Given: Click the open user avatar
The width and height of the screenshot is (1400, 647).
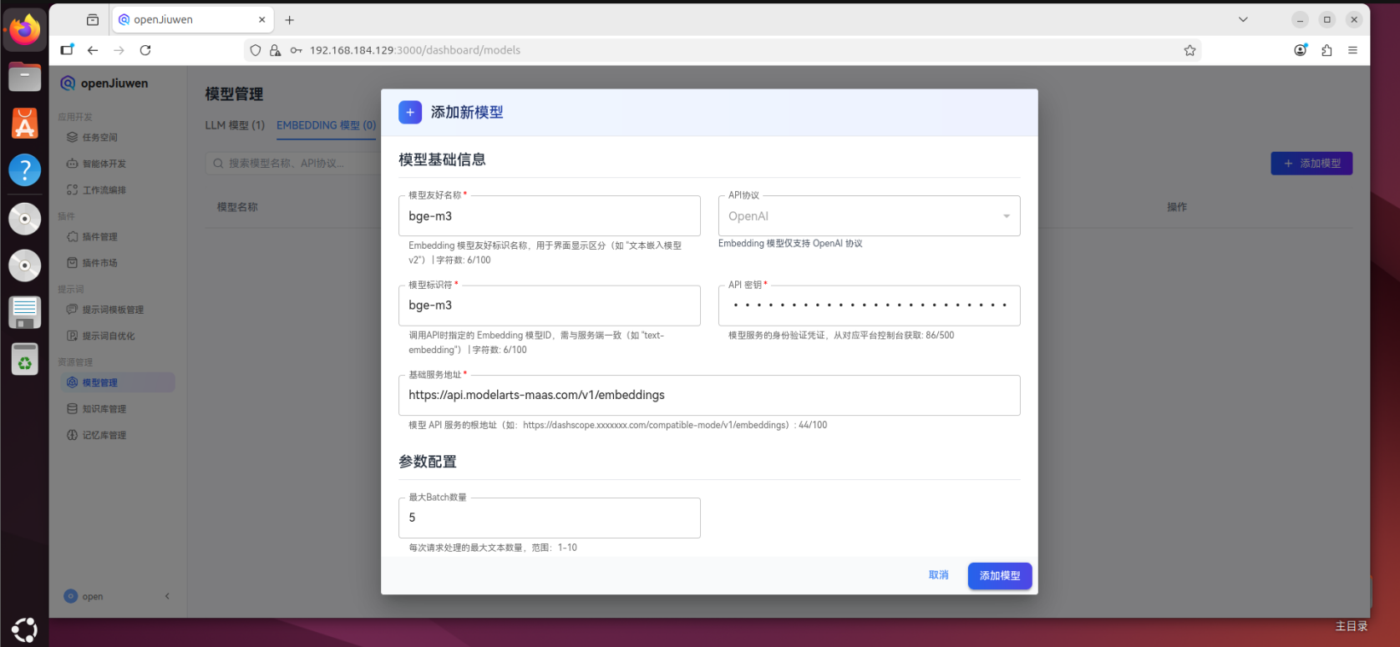Looking at the screenshot, I should tap(71, 596).
